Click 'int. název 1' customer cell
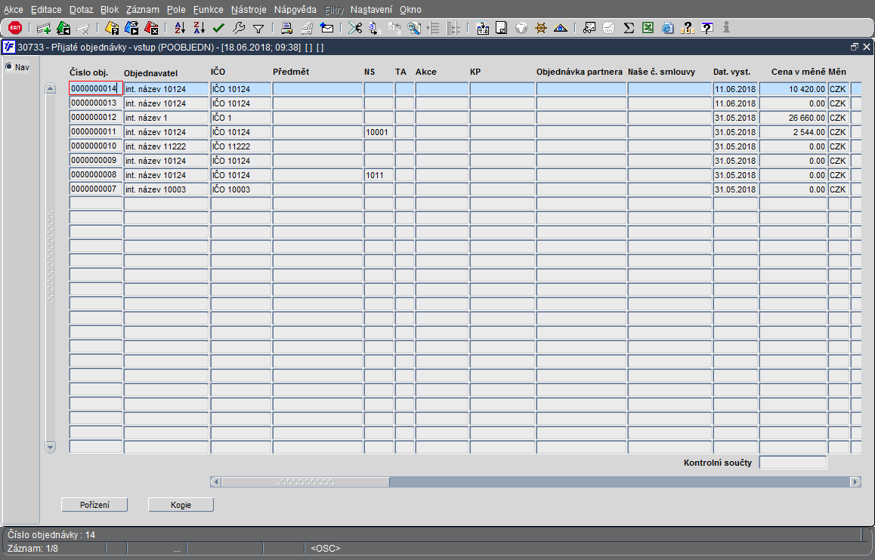 165,118
